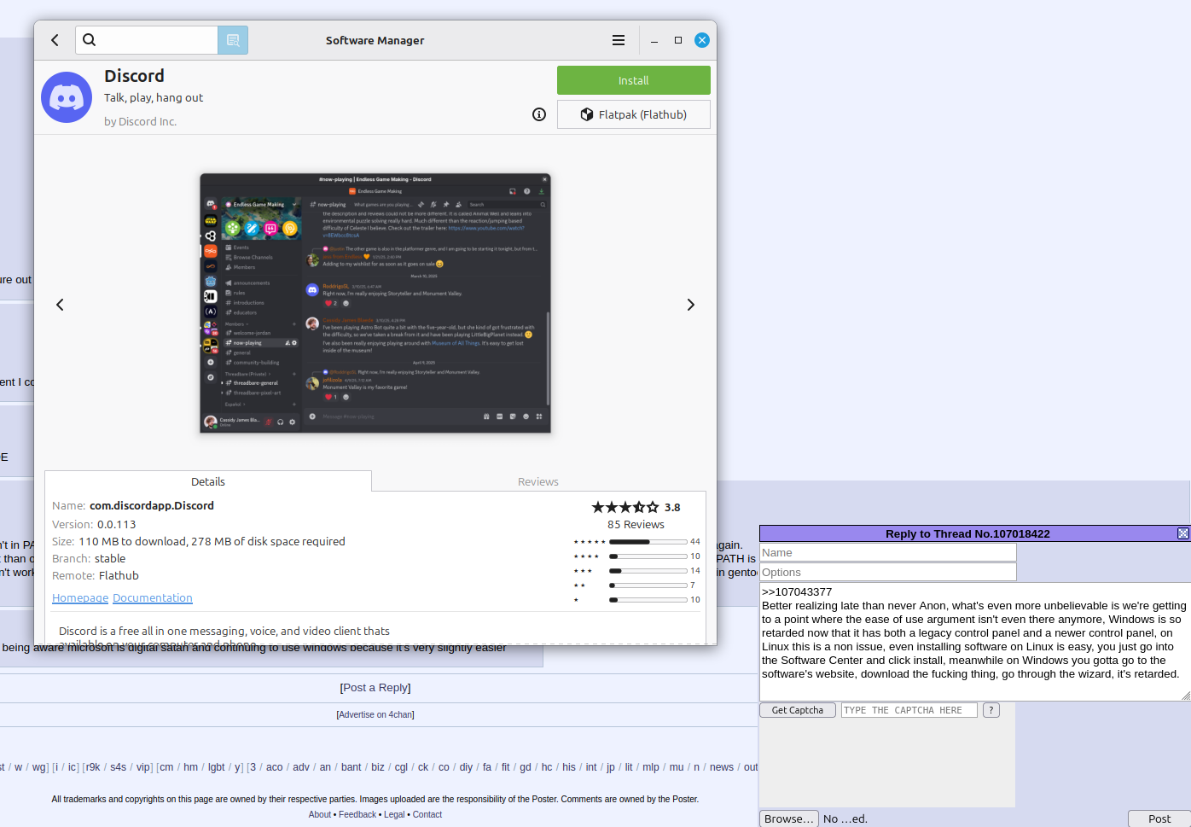Open the Homepage link
The image size is (1191, 827).
(x=80, y=598)
